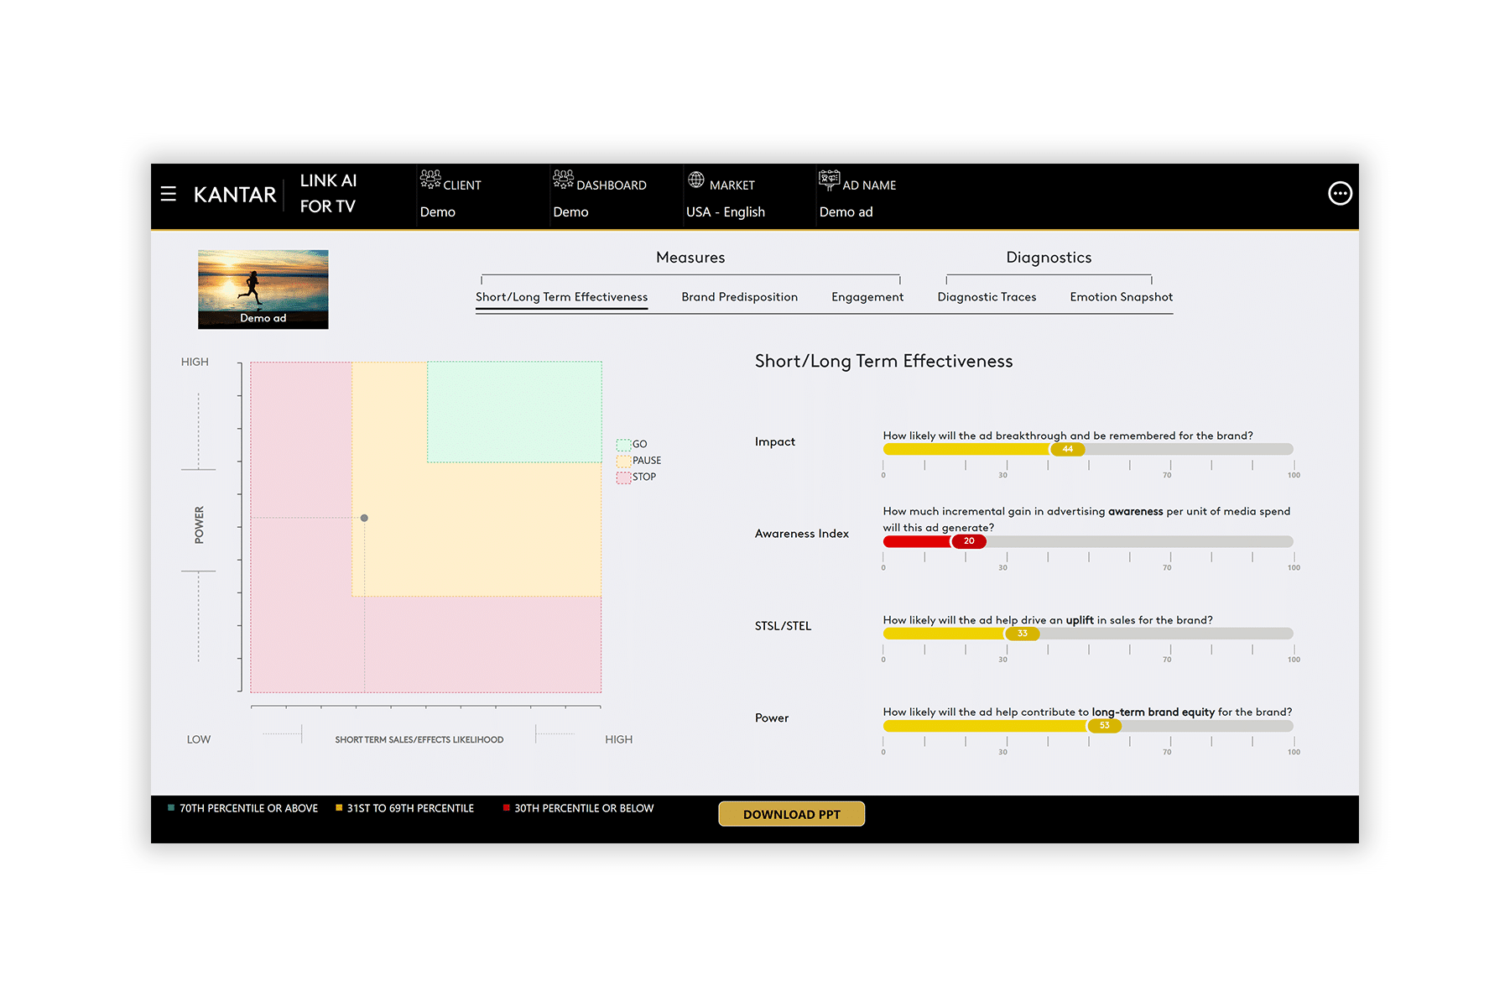The image size is (1510, 1007).
Task: Open the Emotion Snapshot diagnostics tab
Action: tap(1121, 296)
